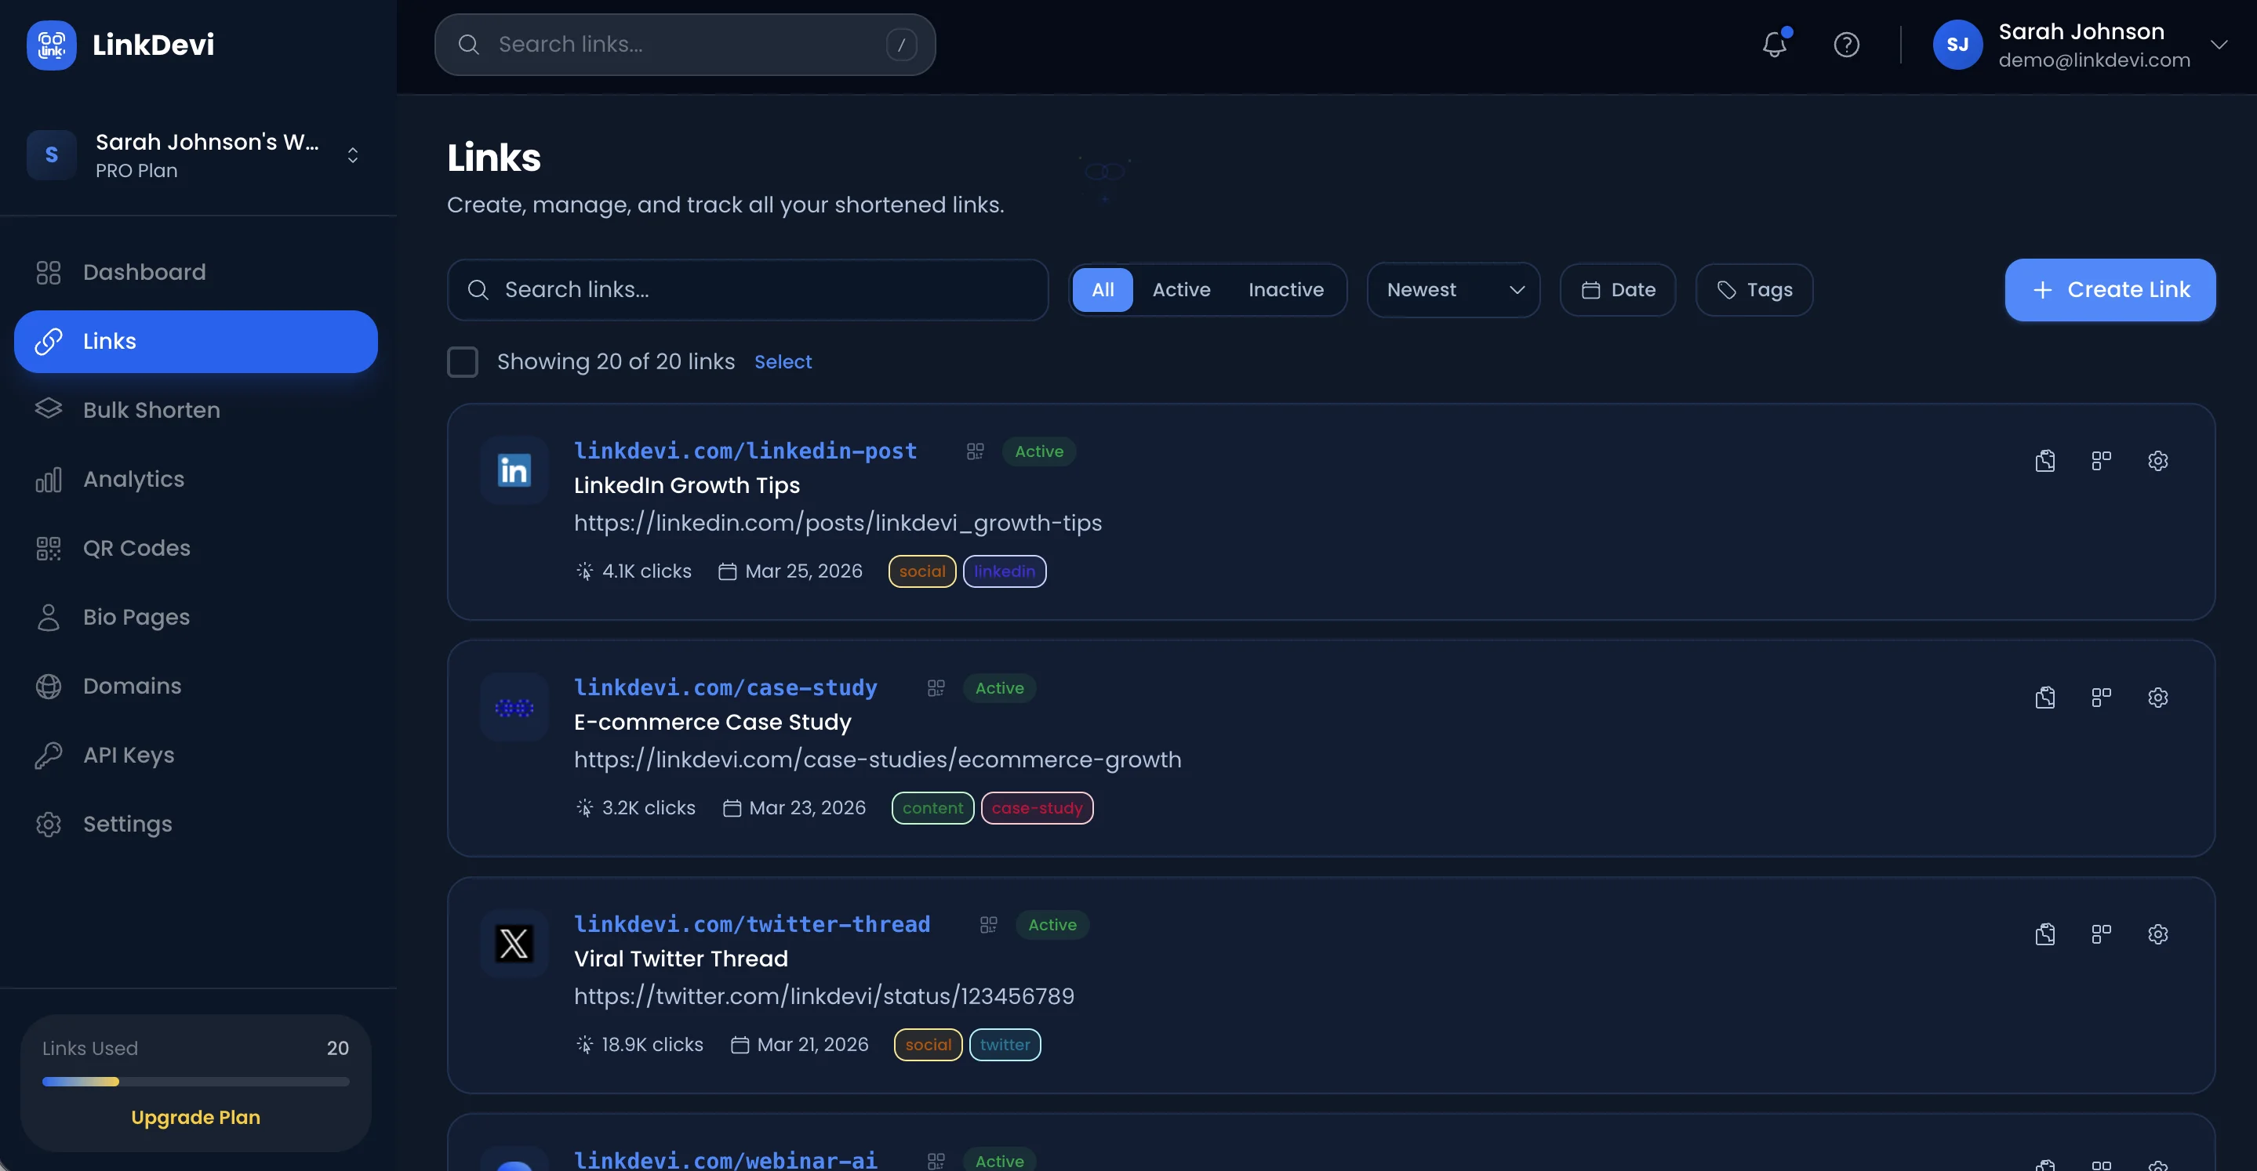Open the Domains section
2257x1171 pixels.
coord(133,686)
